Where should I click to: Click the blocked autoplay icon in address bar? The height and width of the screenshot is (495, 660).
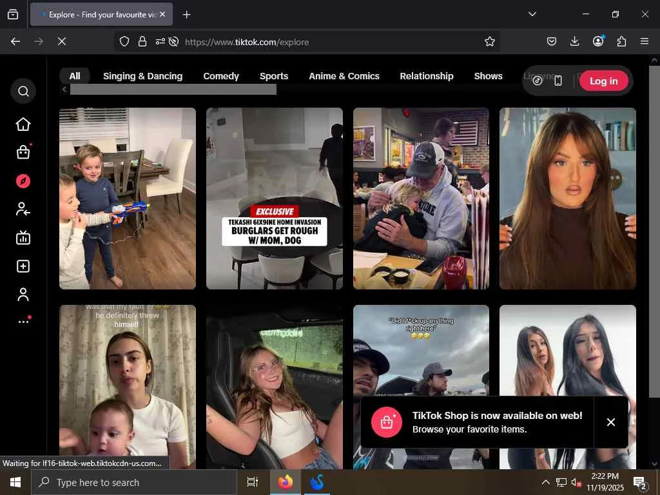click(x=173, y=42)
